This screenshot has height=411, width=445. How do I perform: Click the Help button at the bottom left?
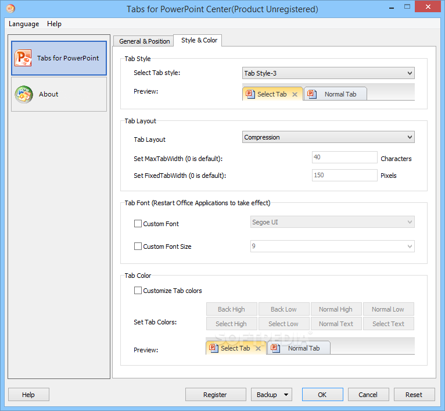point(28,395)
